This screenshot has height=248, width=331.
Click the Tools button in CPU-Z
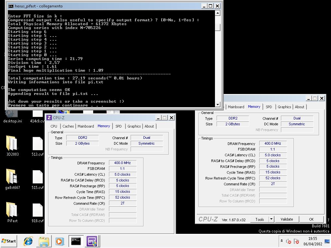point(260,219)
